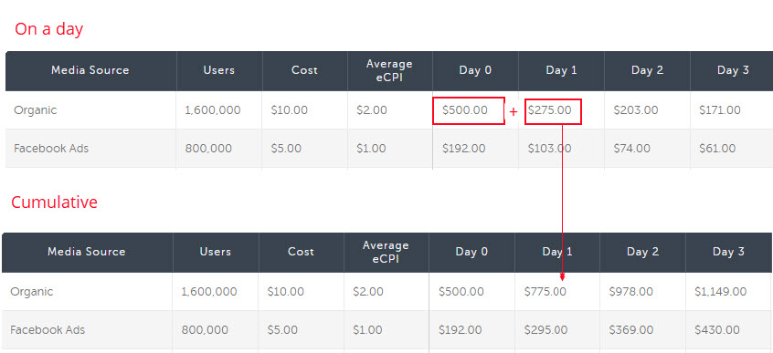Click the "On a day" heading

coord(48,29)
